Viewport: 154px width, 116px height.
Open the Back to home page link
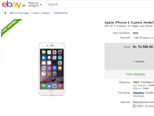tap(19, 13)
